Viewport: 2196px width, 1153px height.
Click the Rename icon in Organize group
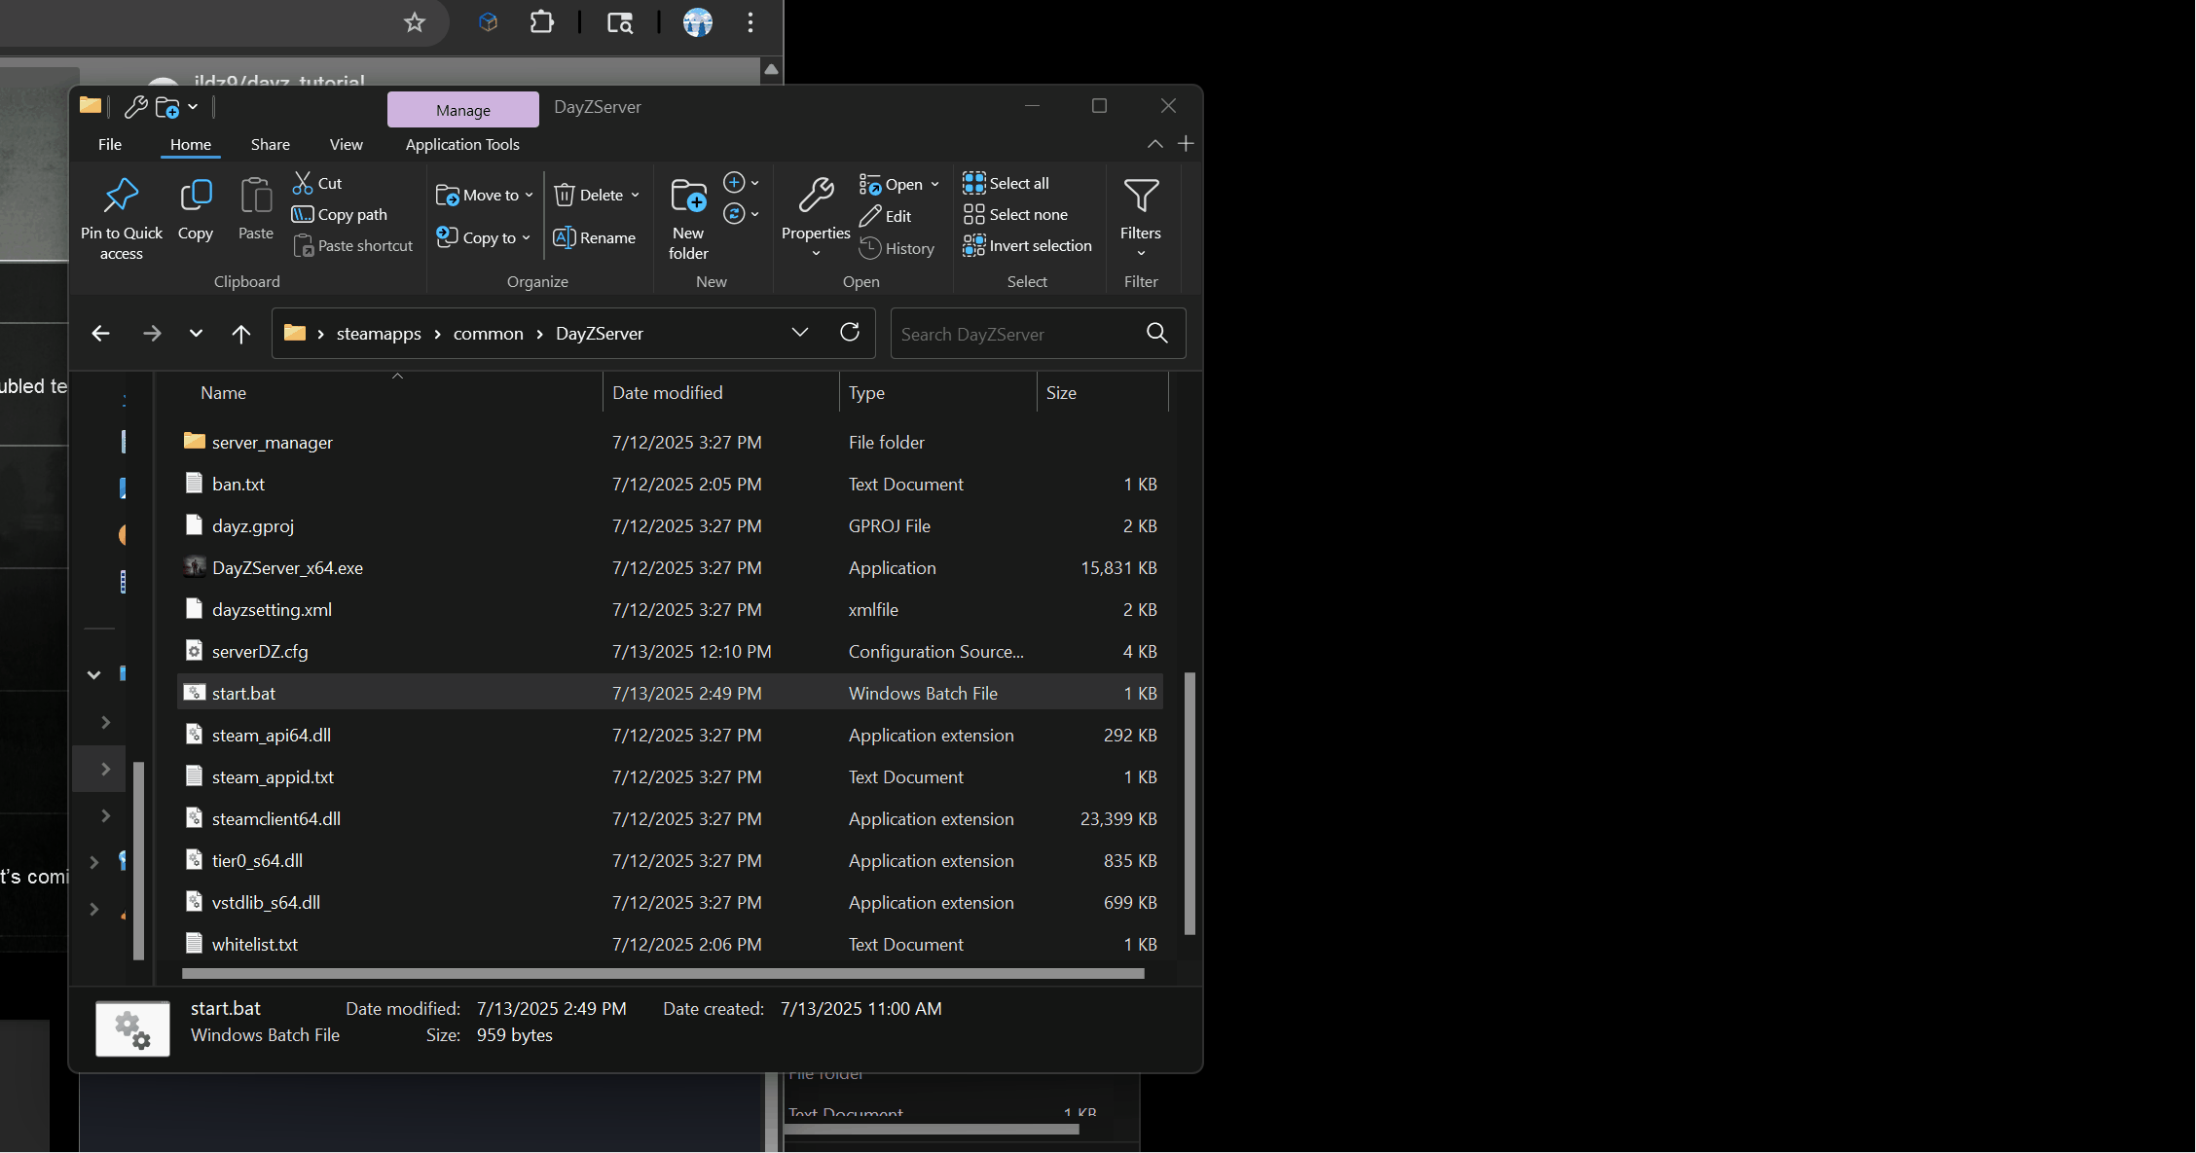click(x=565, y=237)
